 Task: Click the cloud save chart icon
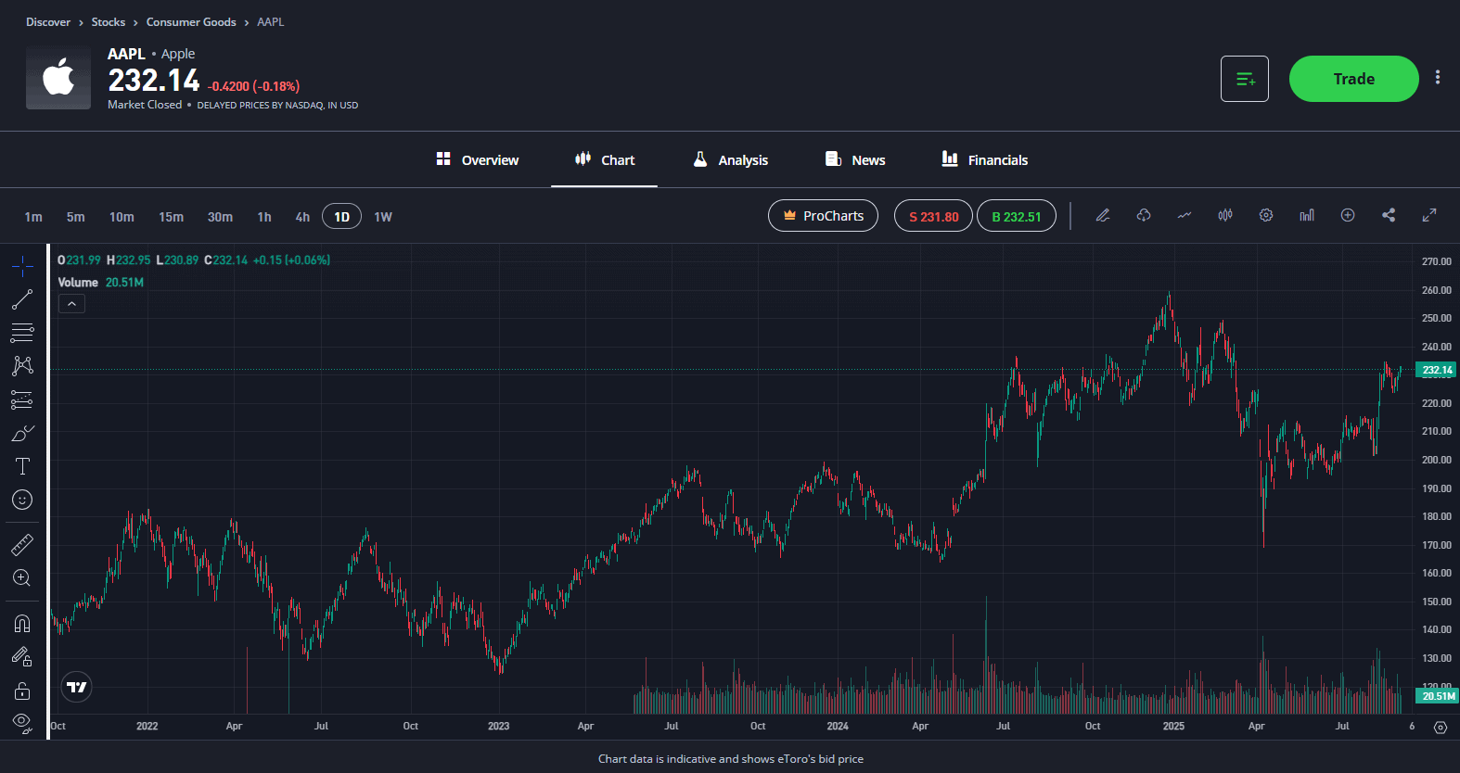pos(1144,215)
